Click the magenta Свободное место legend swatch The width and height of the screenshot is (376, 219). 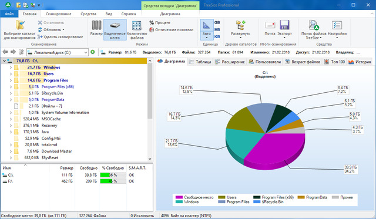(179, 197)
